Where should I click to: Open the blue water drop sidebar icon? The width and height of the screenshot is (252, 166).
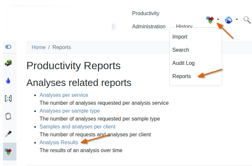coord(9,81)
